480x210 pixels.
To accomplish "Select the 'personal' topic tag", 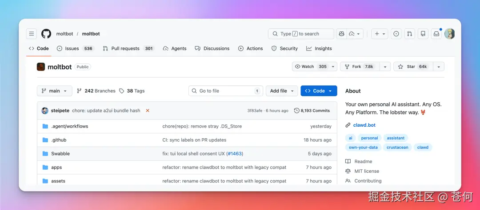I will (x=369, y=138).
